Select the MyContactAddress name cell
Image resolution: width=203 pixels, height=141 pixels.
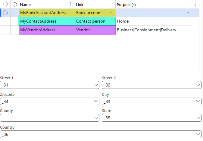click(47, 21)
